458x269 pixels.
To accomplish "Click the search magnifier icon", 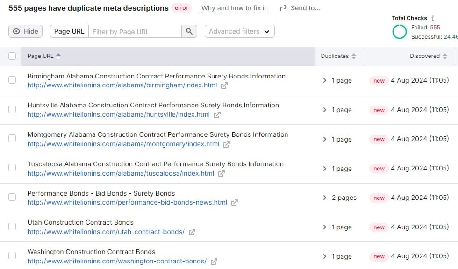I will 189,31.
